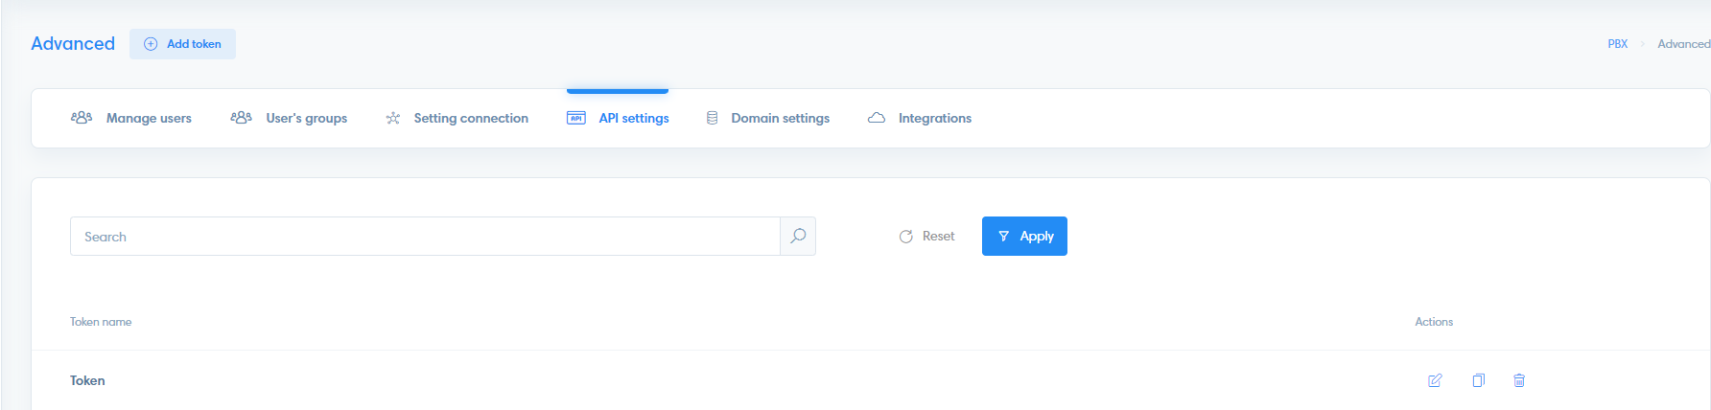Select the Setting connection icon
This screenshot has width=1711, height=410.
393,118
